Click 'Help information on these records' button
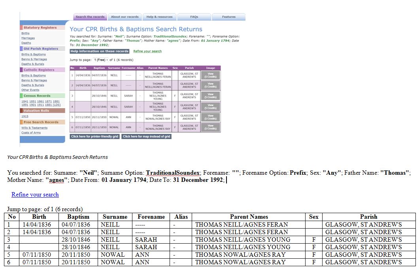 (100, 51)
